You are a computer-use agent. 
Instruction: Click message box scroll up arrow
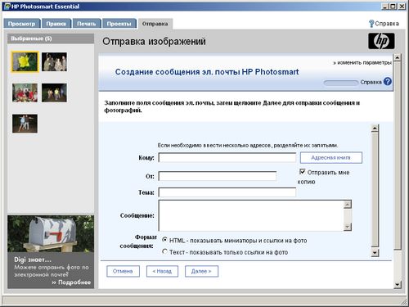[348, 205]
